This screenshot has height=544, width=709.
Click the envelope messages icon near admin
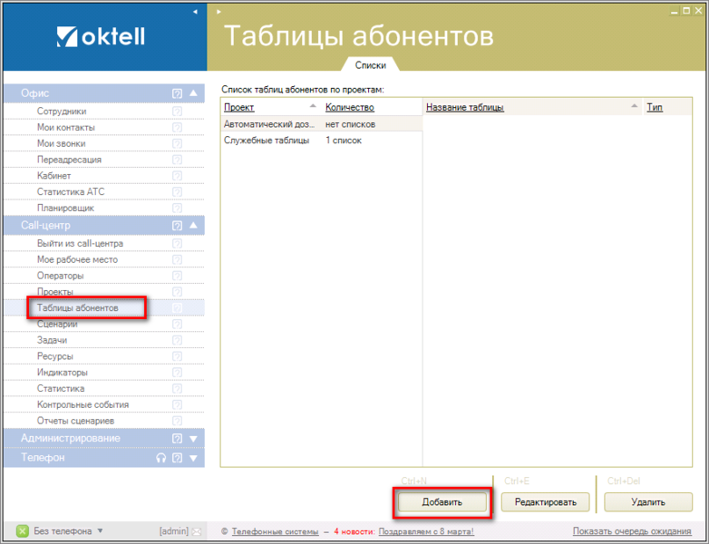coord(196,532)
